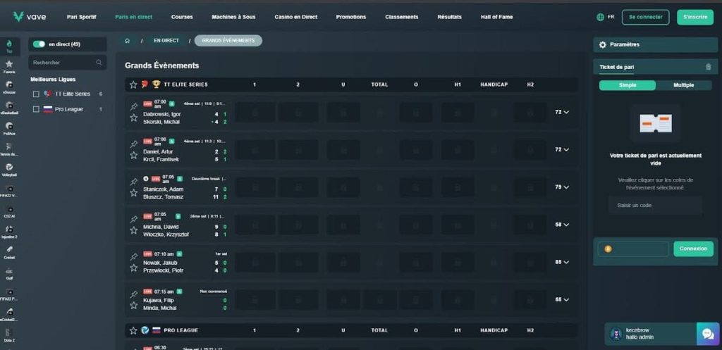The image size is (722, 350).
Task: Choose the Cricket sport icon
Action: pyautogui.click(x=9, y=251)
